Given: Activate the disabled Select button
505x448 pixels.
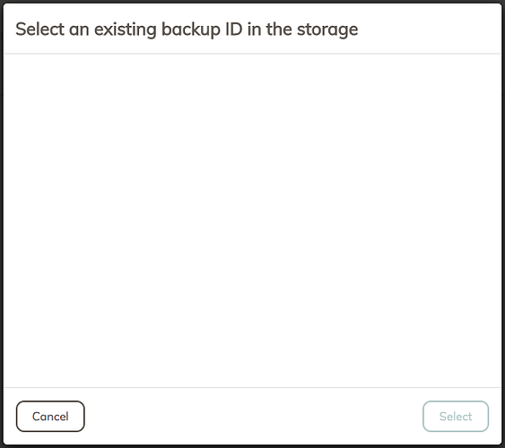Looking at the screenshot, I should pyautogui.click(x=456, y=416).
